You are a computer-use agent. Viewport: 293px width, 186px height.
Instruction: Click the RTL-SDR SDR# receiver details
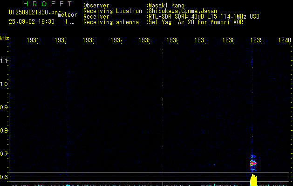204,16
